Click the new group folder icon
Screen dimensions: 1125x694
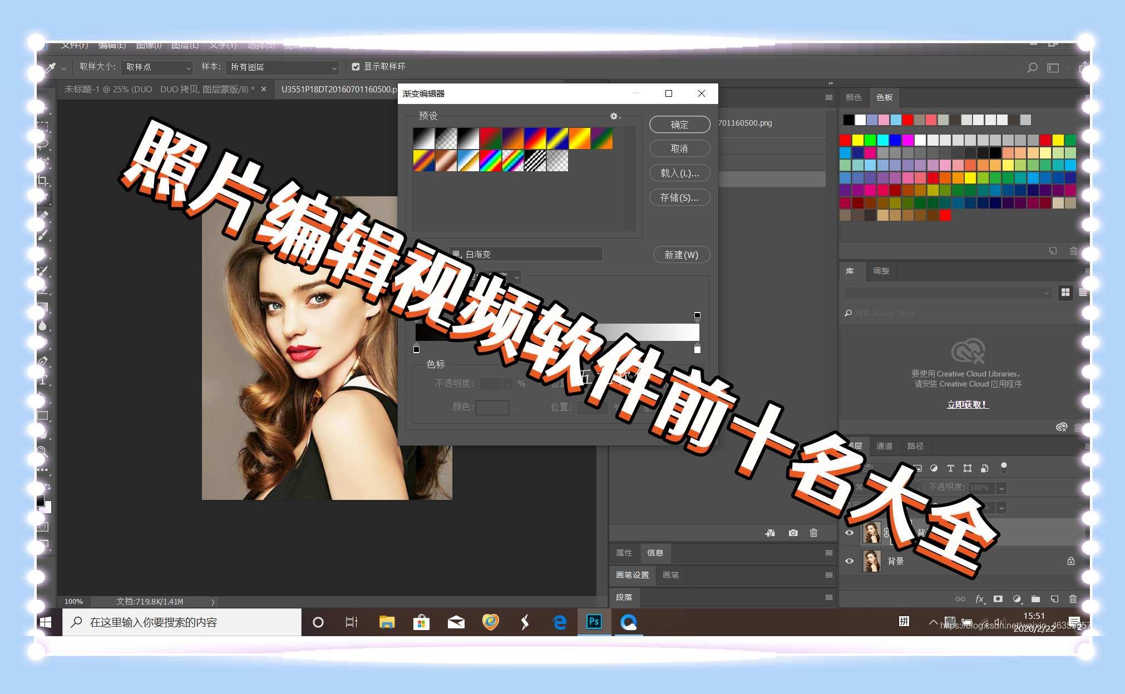point(1035,599)
